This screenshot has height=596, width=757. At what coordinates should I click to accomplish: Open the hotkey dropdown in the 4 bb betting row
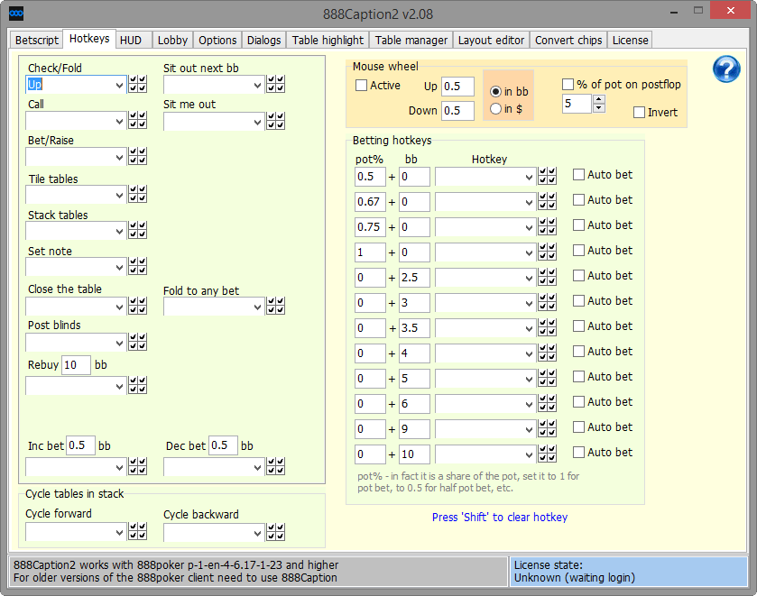(529, 353)
